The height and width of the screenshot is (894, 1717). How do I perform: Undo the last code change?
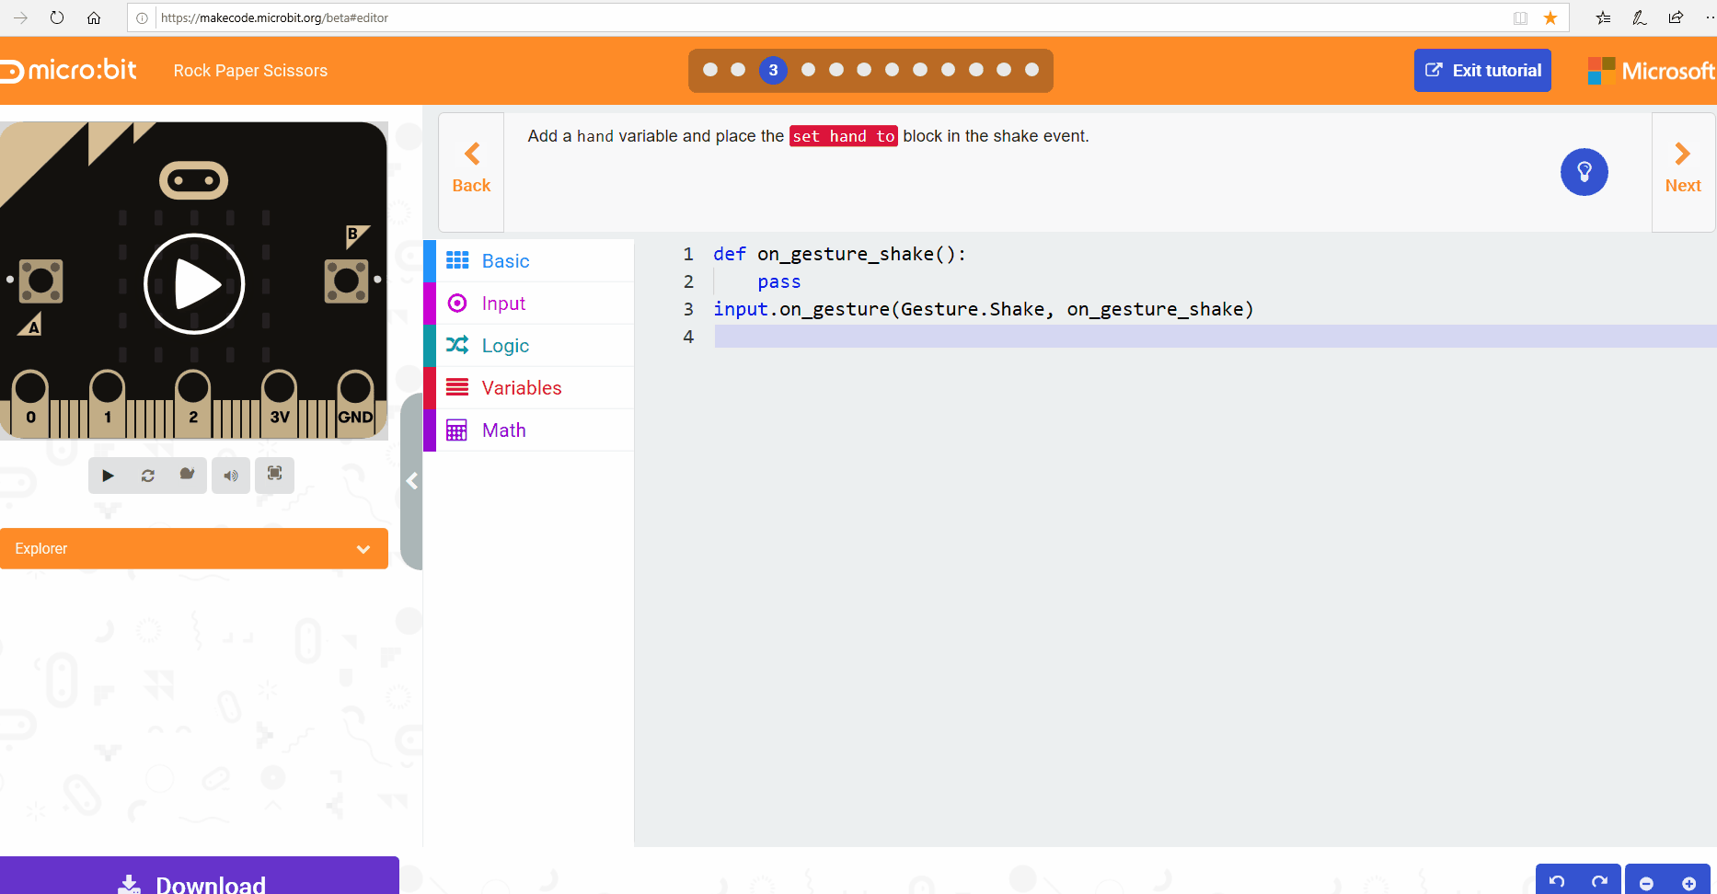tap(1556, 881)
